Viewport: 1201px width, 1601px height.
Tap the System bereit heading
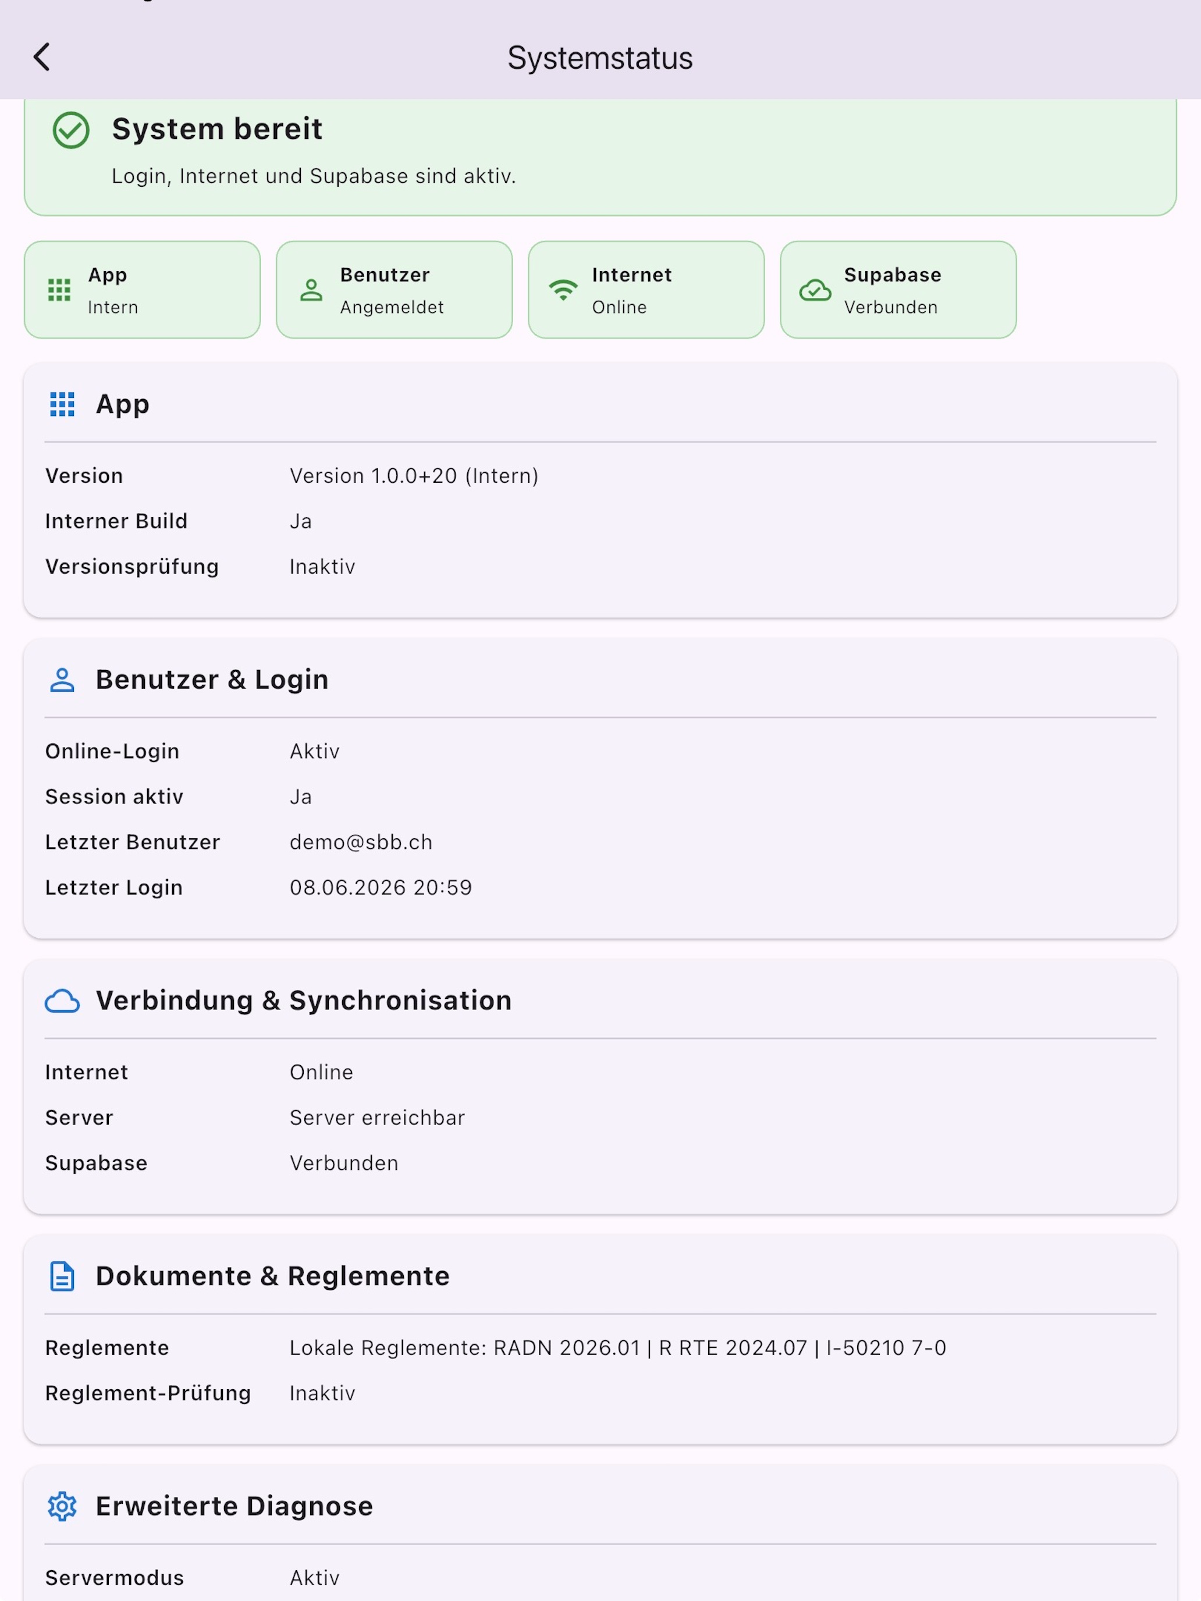(x=217, y=129)
